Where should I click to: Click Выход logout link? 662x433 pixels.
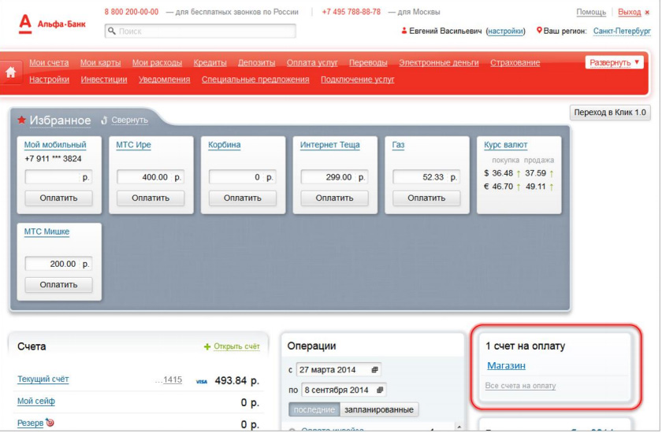pyautogui.click(x=629, y=13)
